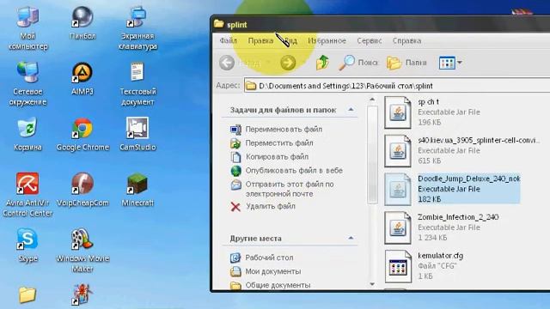The width and height of the screenshot is (550, 309).
Task: Select the Zombie_Infection_2_240 jar file
Action: click(442, 227)
